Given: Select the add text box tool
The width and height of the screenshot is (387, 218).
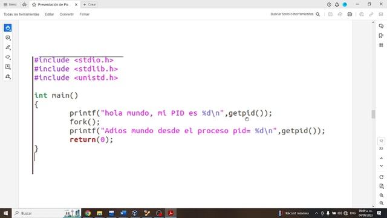Looking at the screenshot, I should point(8,67).
